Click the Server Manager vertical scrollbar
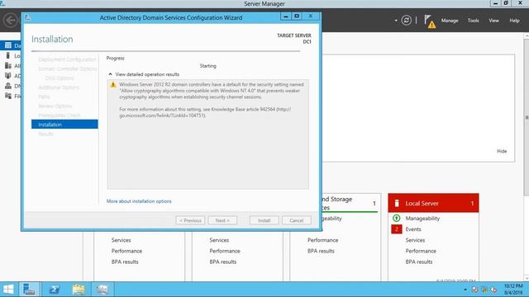This screenshot has height=297, width=529. (x=527, y=116)
